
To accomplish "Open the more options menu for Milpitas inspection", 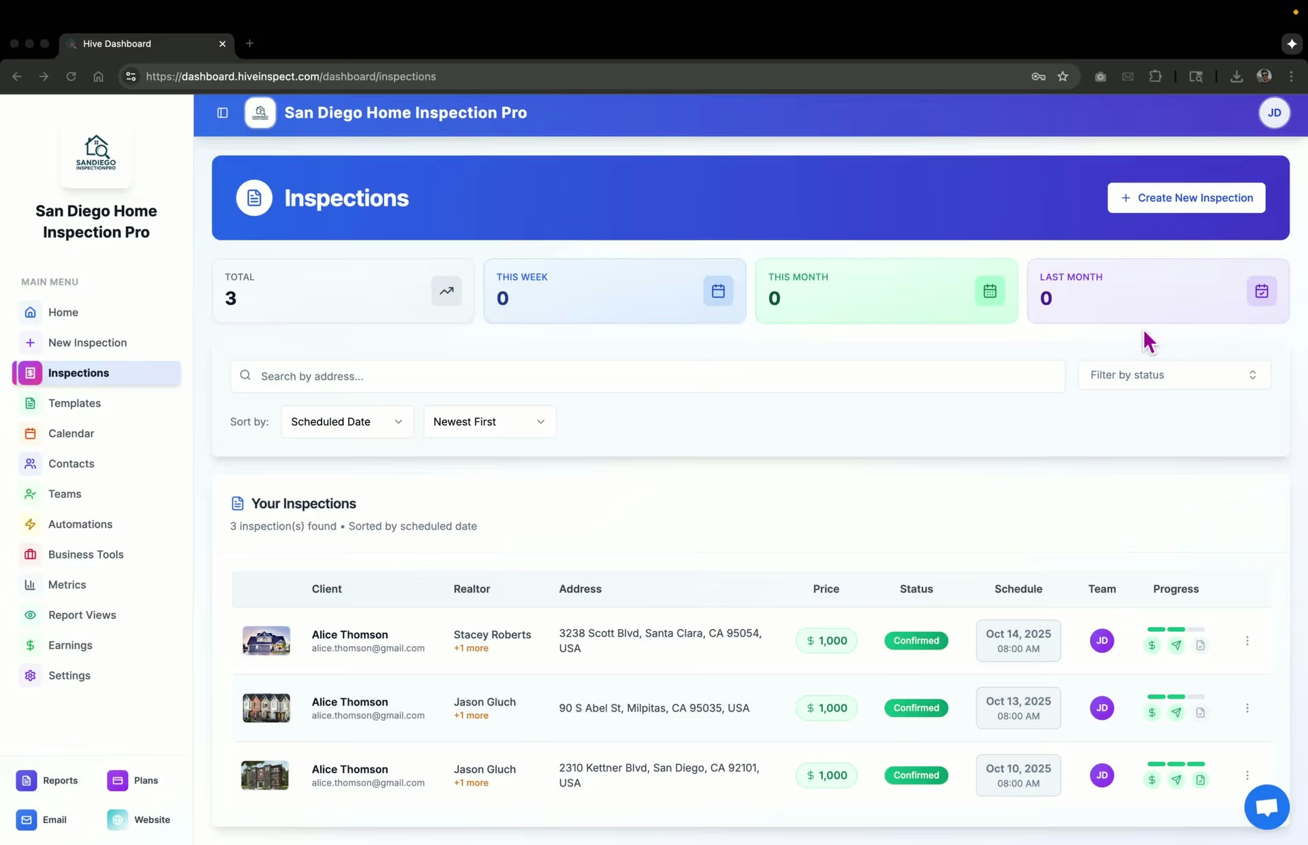I will coord(1247,708).
